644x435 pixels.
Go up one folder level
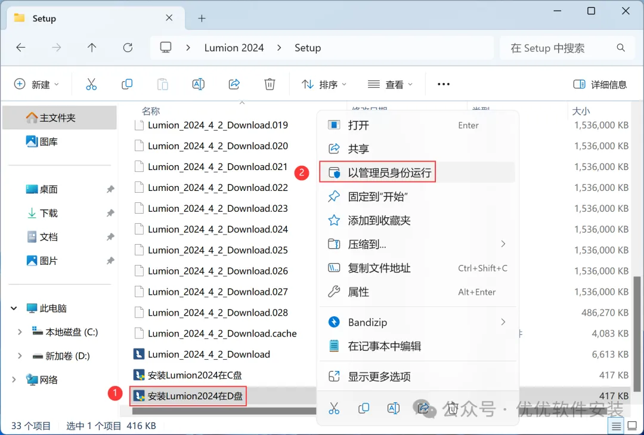tap(92, 48)
